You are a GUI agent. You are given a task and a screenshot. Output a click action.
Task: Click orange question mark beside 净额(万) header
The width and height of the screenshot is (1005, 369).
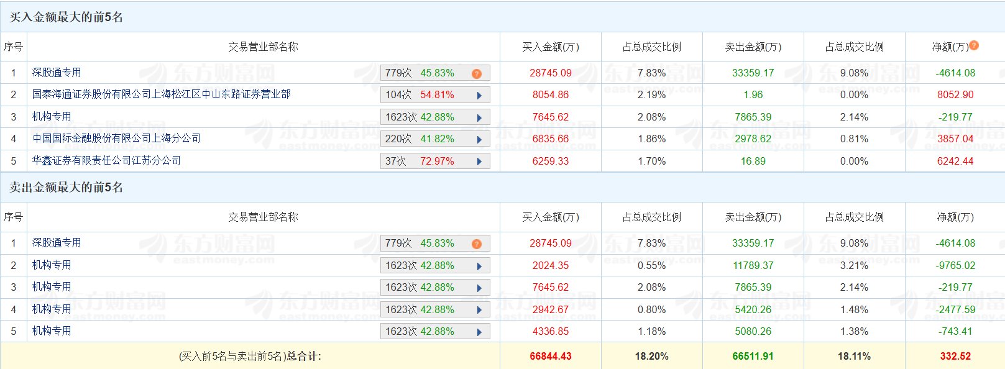click(x=974, y=45)
